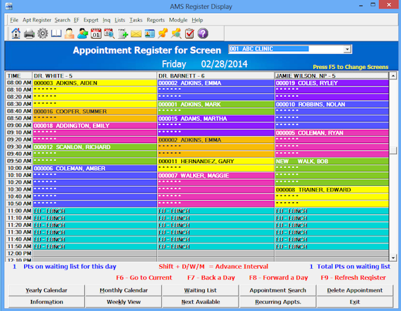Select appointment 000015 ADAMS, MARTHA

tap(216, 119)
